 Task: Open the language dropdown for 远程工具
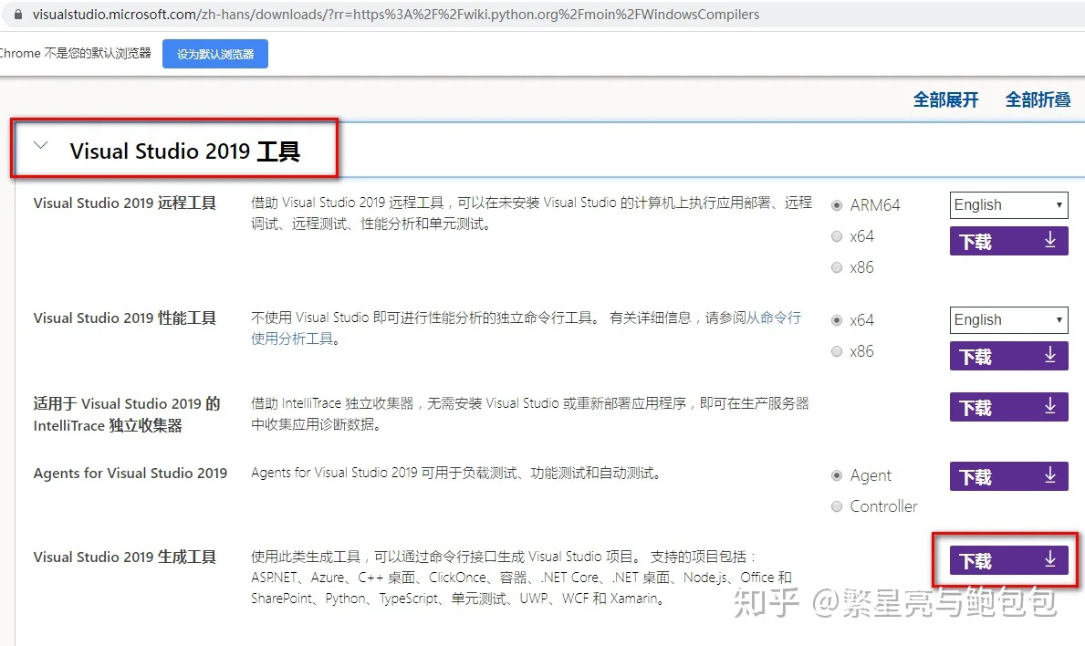pos(1008,204)
